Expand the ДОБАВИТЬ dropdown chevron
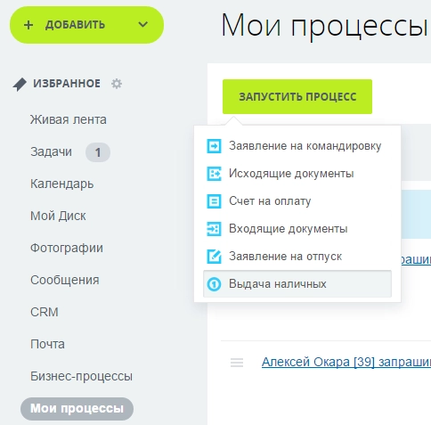The width and height of the screenshot is (431, 425). point(143,24)
